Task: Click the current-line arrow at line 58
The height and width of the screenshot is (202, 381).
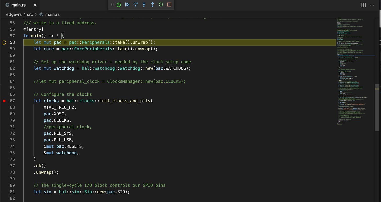Action: click(x=4, y=42)
